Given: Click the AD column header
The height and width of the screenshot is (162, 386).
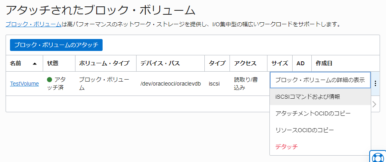Looking at the screenshot, I should click(300, 63).
